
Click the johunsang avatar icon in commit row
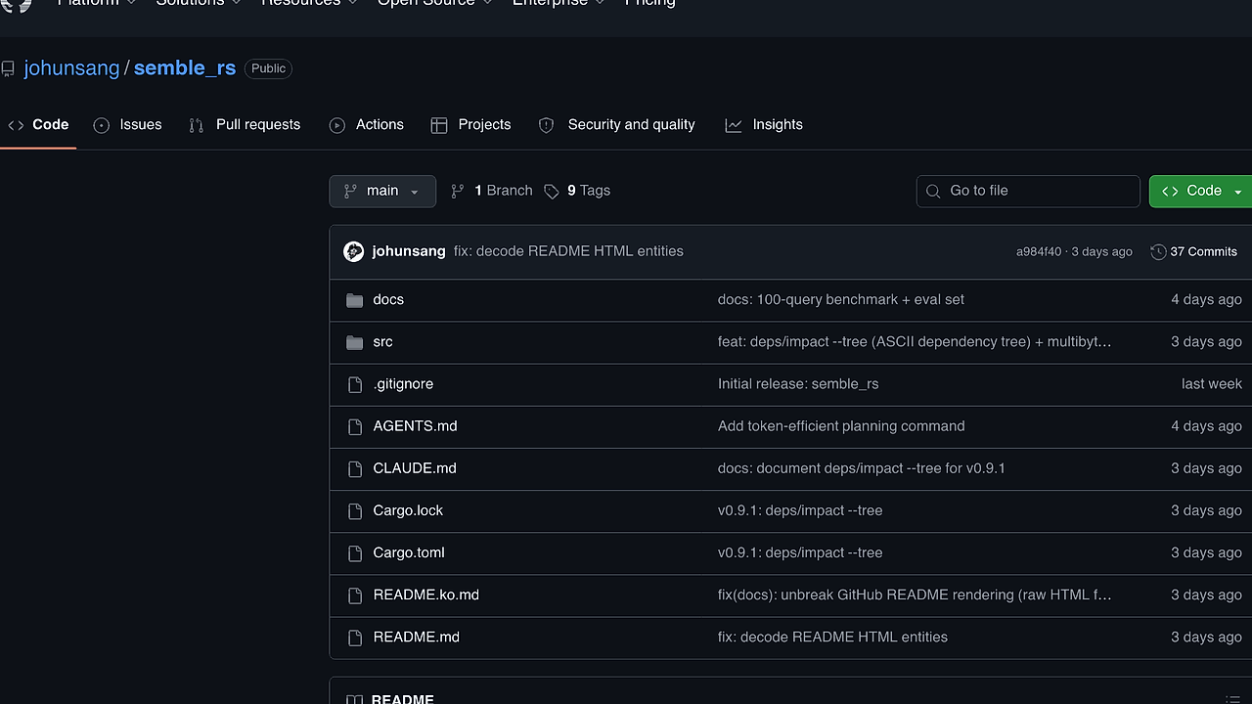[354, 251]
